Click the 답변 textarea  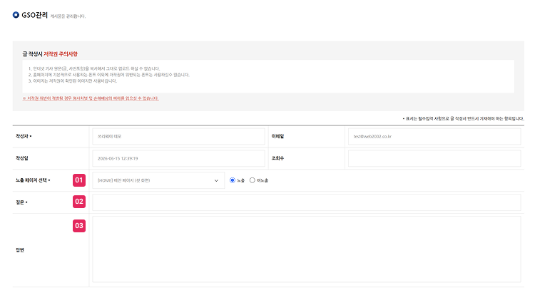[x=307, y=249]
